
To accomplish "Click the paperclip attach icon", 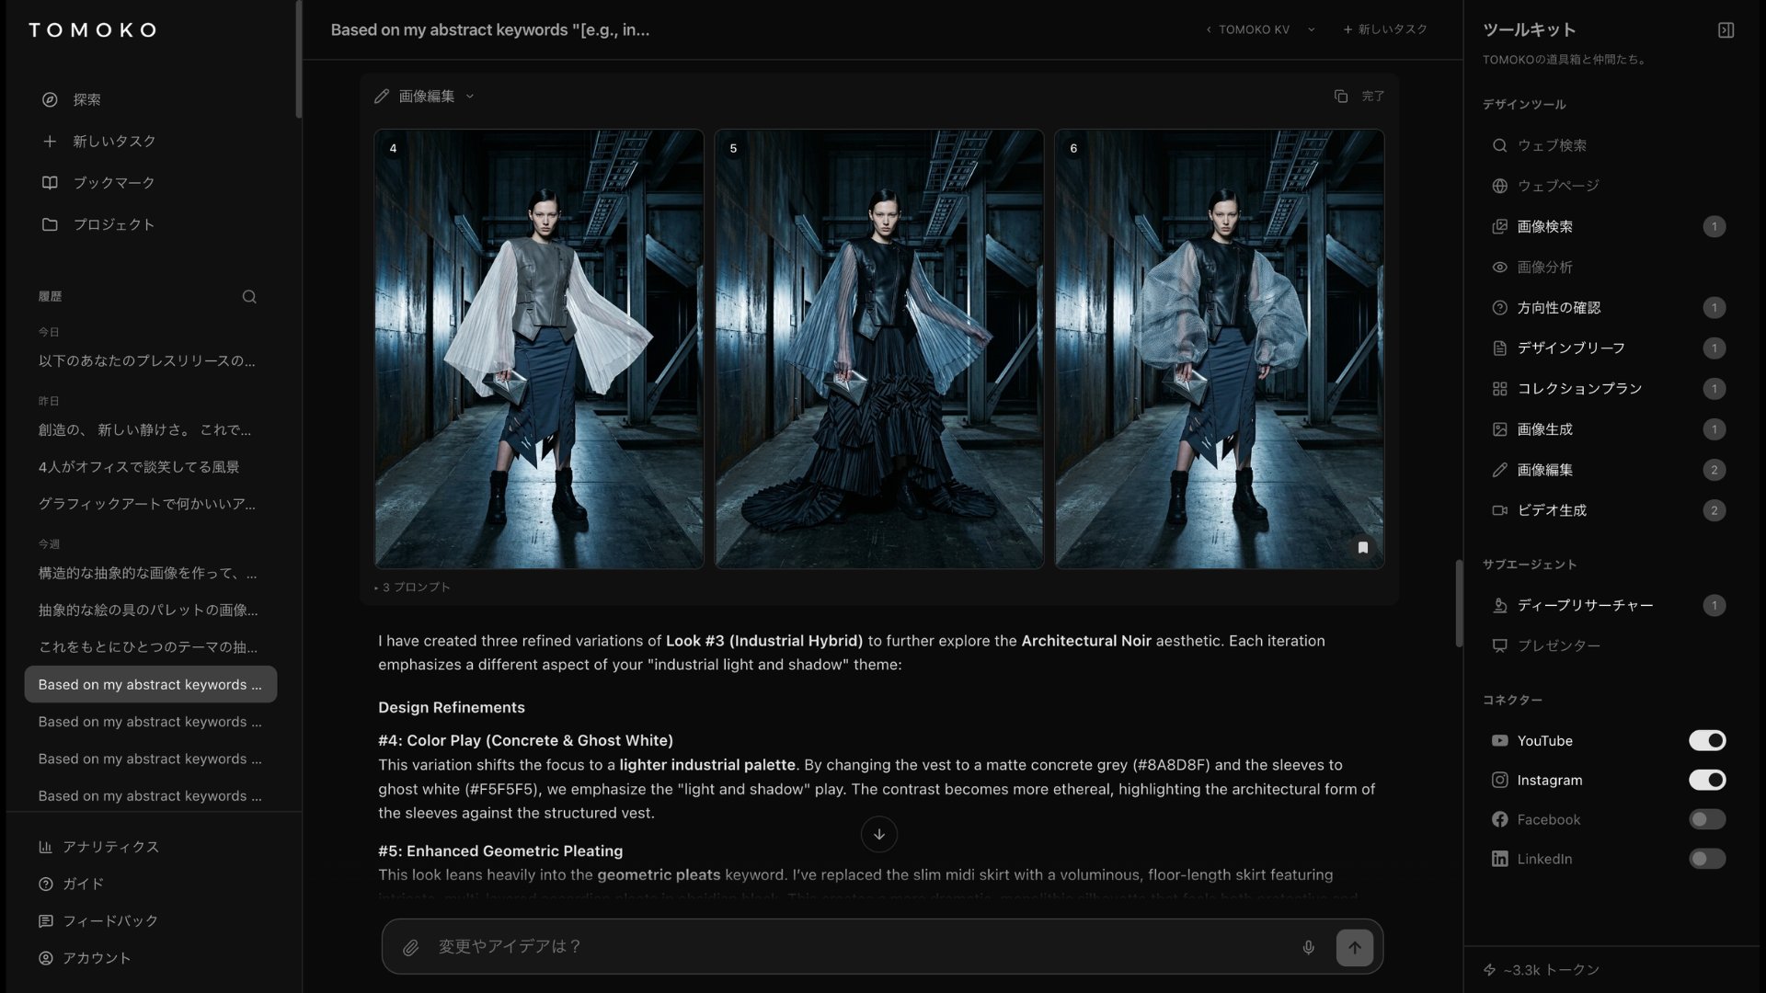I will point(410,947).
